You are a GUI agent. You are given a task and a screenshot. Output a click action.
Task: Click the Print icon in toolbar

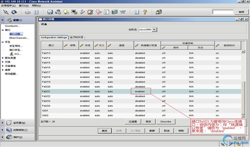28,12
